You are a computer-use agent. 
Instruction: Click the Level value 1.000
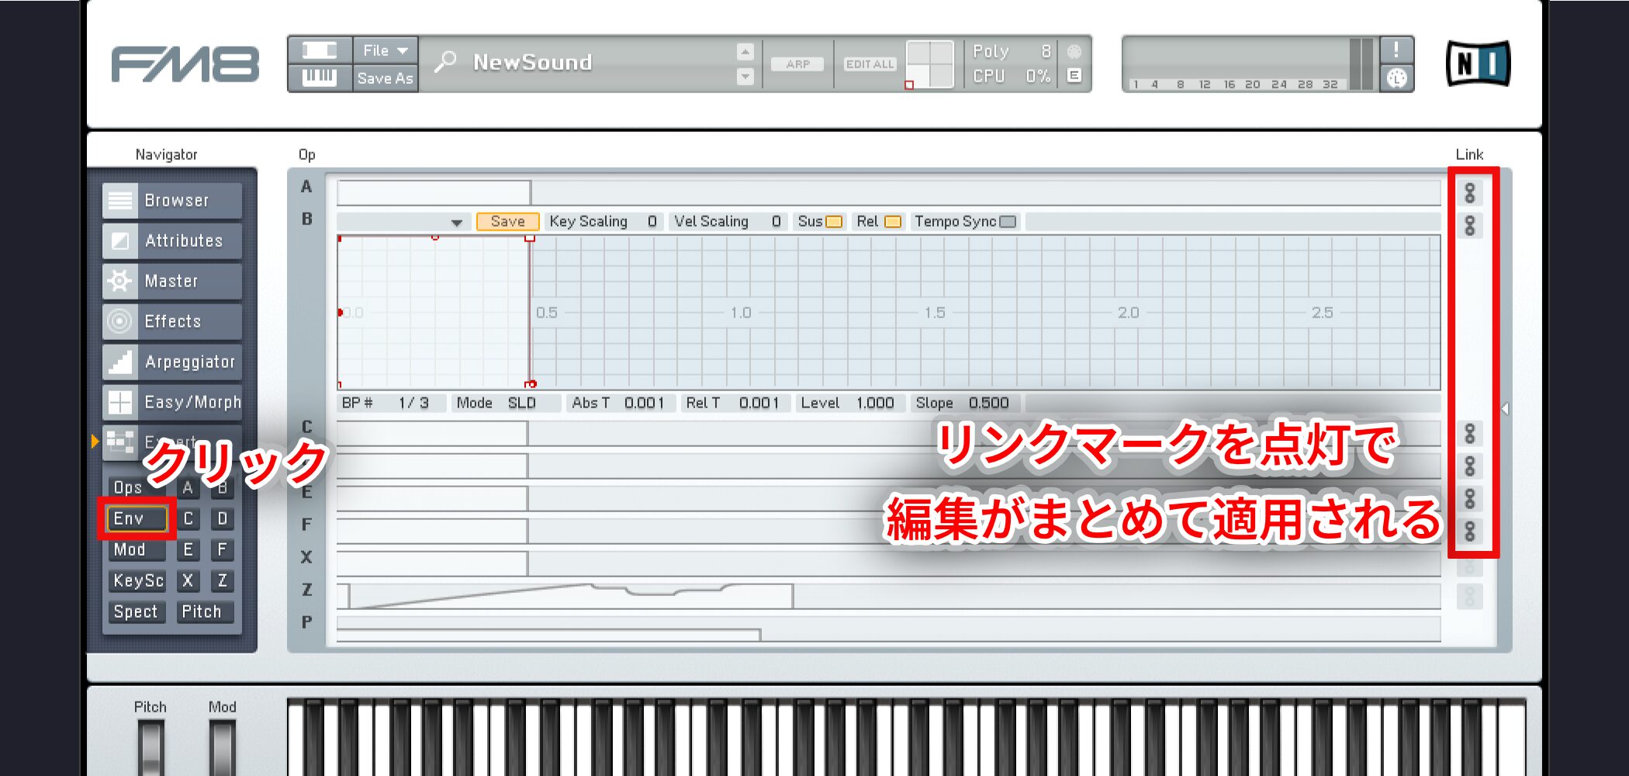click(x=875, y=403)
